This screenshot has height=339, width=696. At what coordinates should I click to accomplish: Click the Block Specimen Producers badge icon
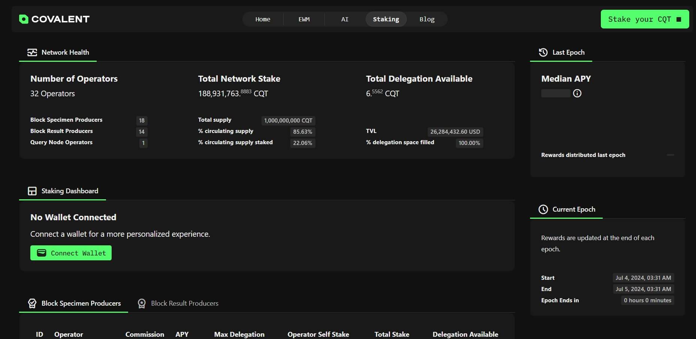tap(32, 303)
